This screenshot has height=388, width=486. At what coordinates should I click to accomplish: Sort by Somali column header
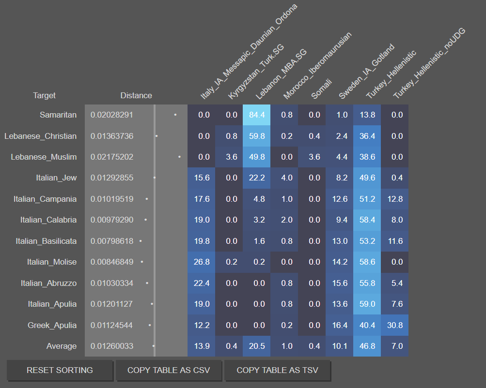click(x=321, y=89)
